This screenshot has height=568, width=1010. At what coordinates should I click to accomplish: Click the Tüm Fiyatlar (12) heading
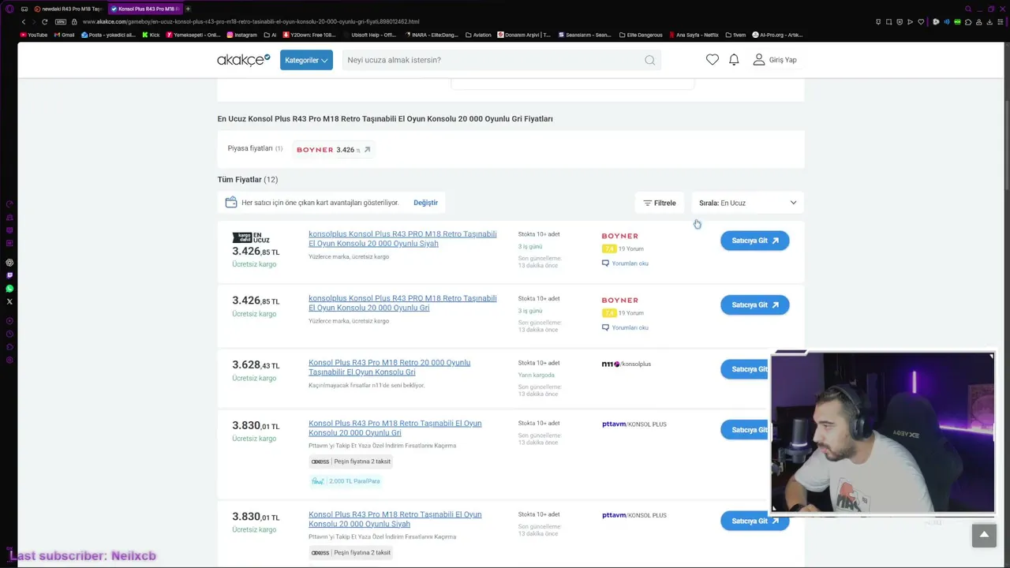point(248,179)
